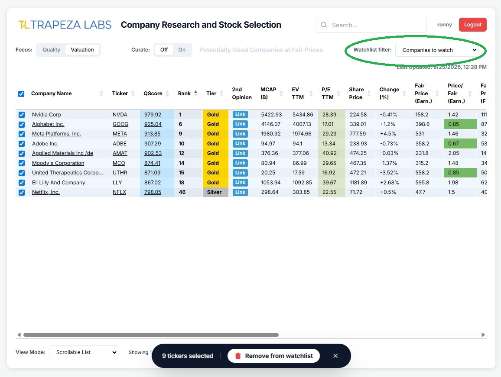Click Nvidia's MCAP value 5422.93
The height and width of the screenshot is (377, 501).
click(x=271, y=115)
